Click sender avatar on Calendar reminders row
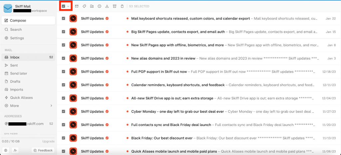Viewport: 341px width, 155px height. [73, 85]
